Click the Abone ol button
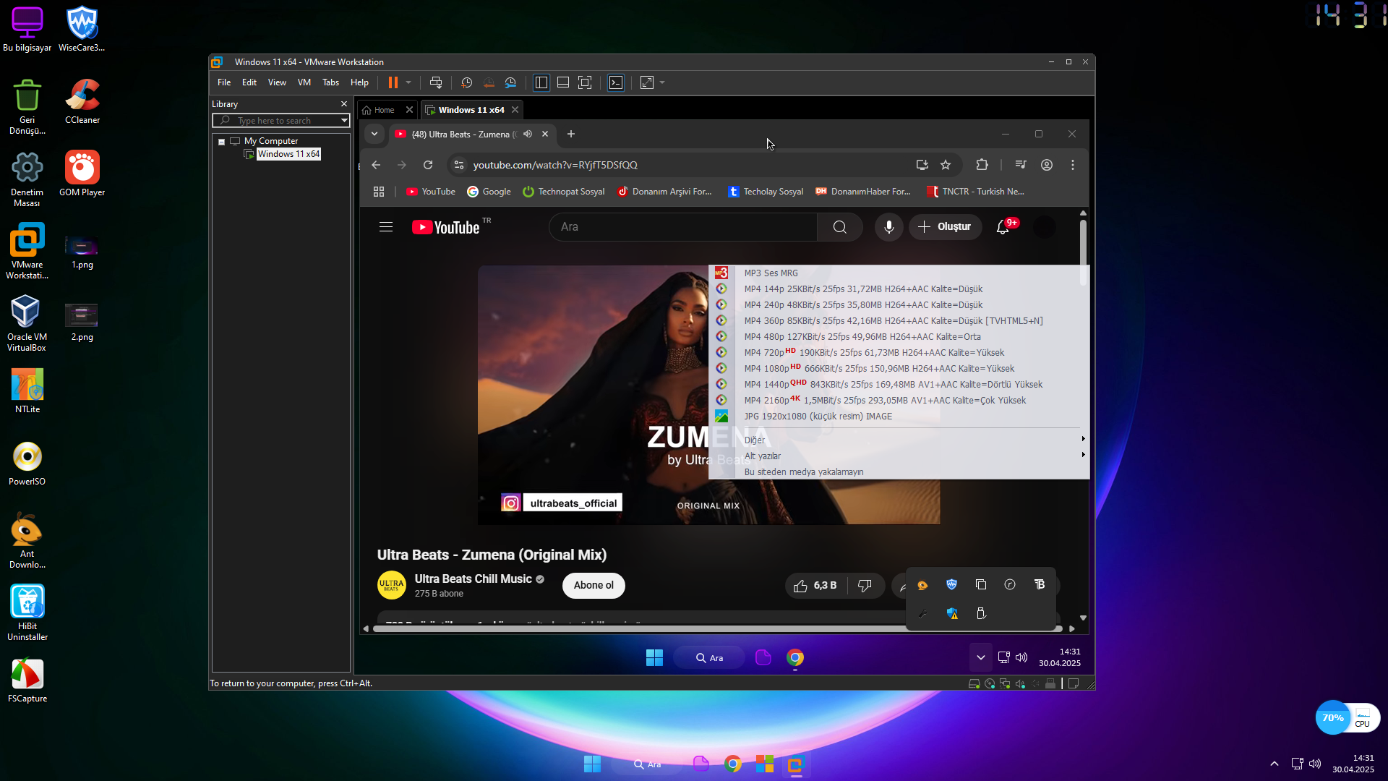 pos(594,586)
